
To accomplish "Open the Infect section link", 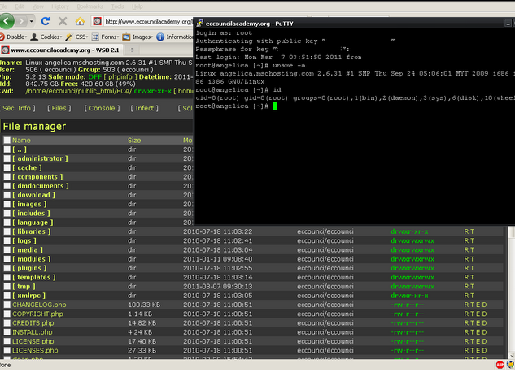I will click(x=145, y=108).
